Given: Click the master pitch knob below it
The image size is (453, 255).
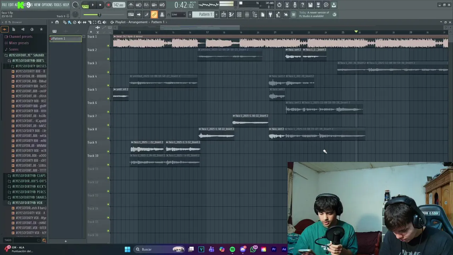Looking at the screenshot, I should coord(75,15).
